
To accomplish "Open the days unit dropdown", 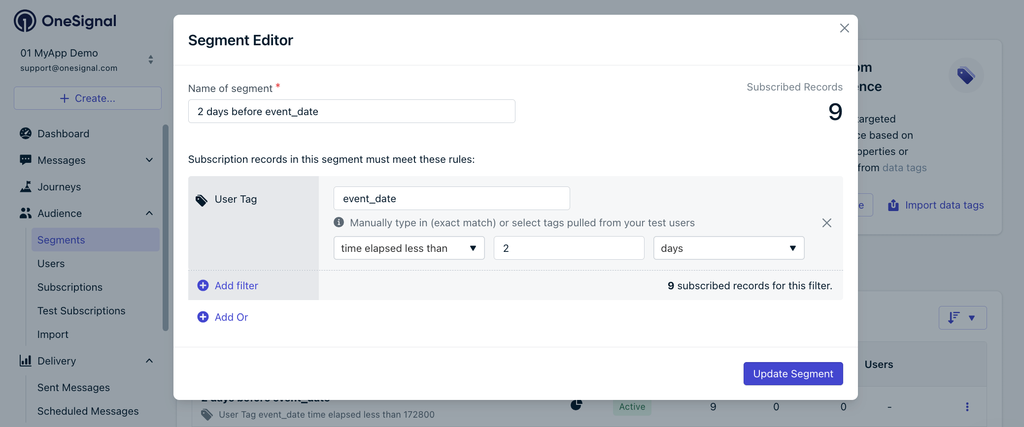I will pos(729,248).
